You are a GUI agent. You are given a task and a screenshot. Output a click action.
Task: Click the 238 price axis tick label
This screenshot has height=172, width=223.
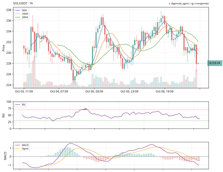(9, 10)
